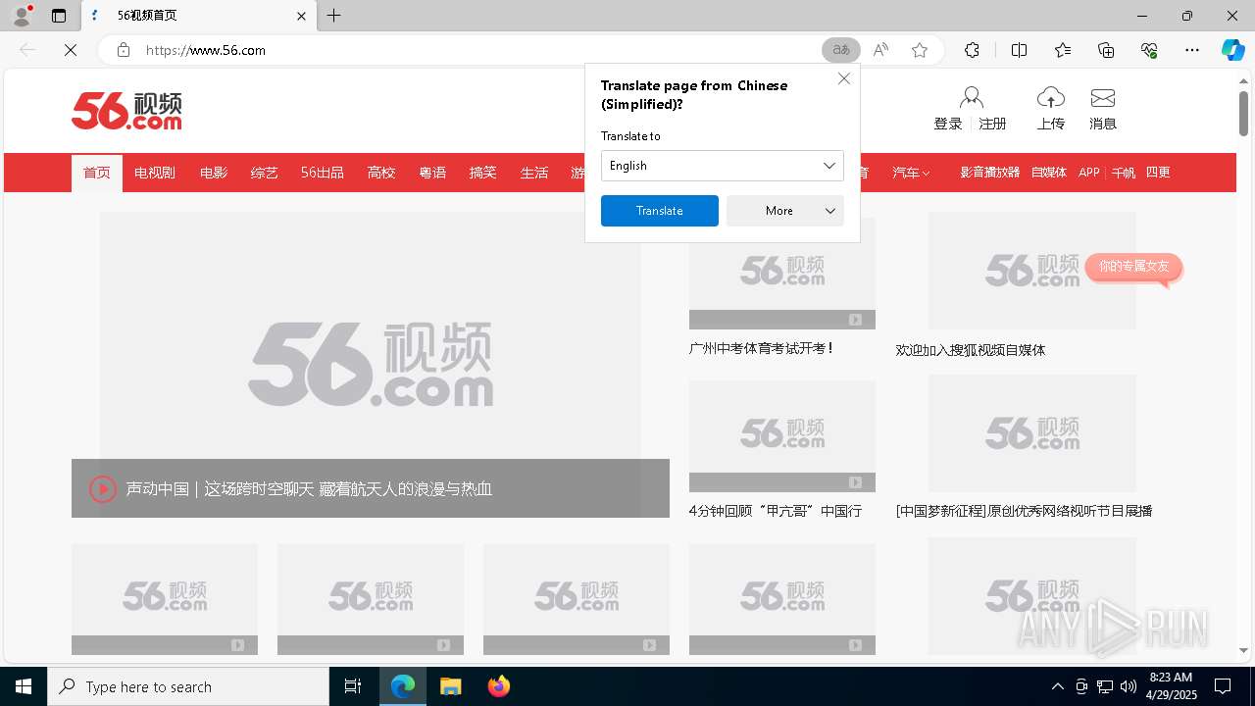Open the 粤语 menu item

(432, 173)
